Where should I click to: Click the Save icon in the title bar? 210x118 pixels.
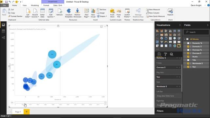coord(6,2)
